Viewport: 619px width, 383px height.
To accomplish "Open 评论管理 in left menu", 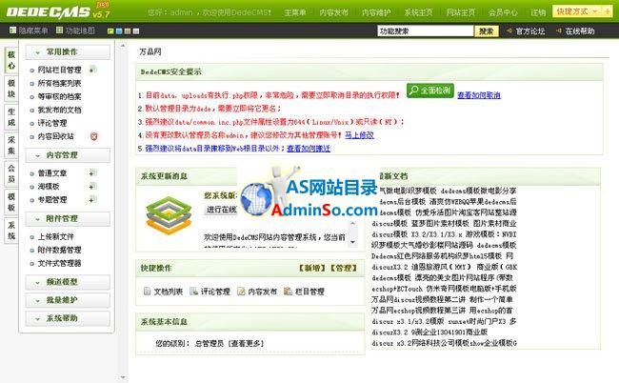I will click(x=52, y=123).
